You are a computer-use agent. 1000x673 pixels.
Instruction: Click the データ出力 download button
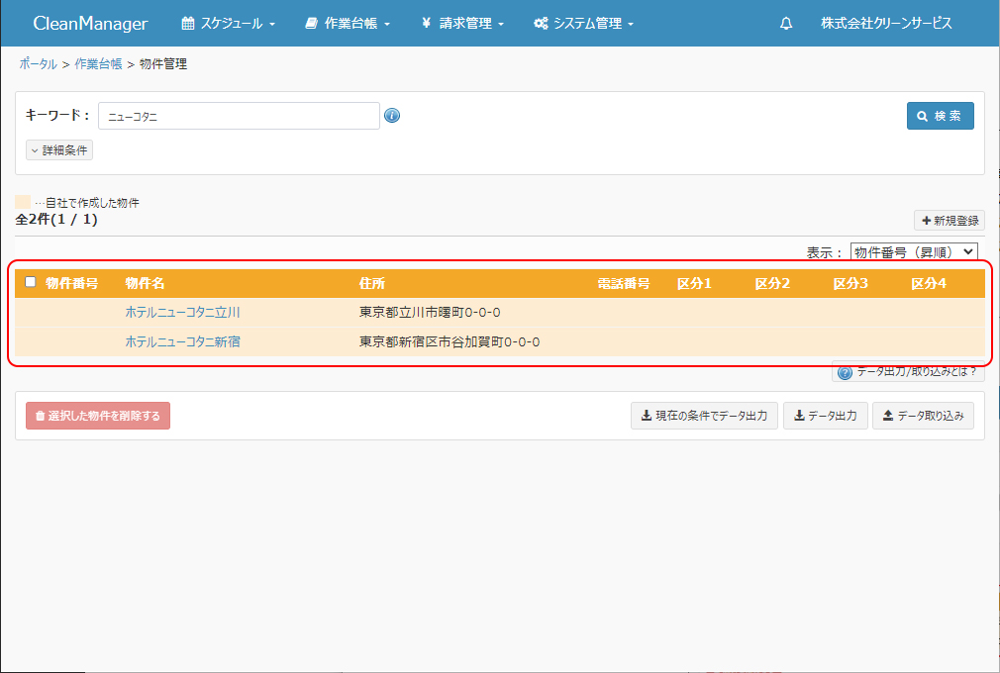(x=826, y=416)
